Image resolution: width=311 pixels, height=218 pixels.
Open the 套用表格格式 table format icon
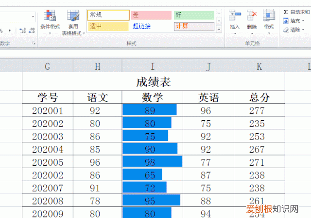pyautogui.click(x=73, y=16)
